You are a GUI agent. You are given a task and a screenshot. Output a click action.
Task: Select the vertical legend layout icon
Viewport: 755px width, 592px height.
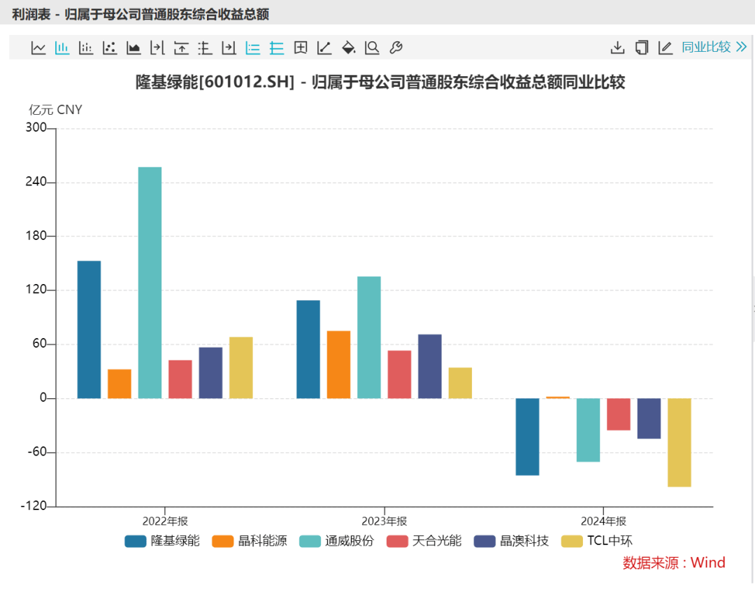(275, 48)
